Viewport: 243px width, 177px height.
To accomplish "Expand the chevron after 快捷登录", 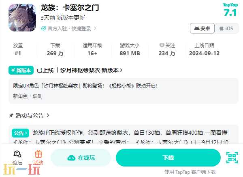I will coord(95,28).
